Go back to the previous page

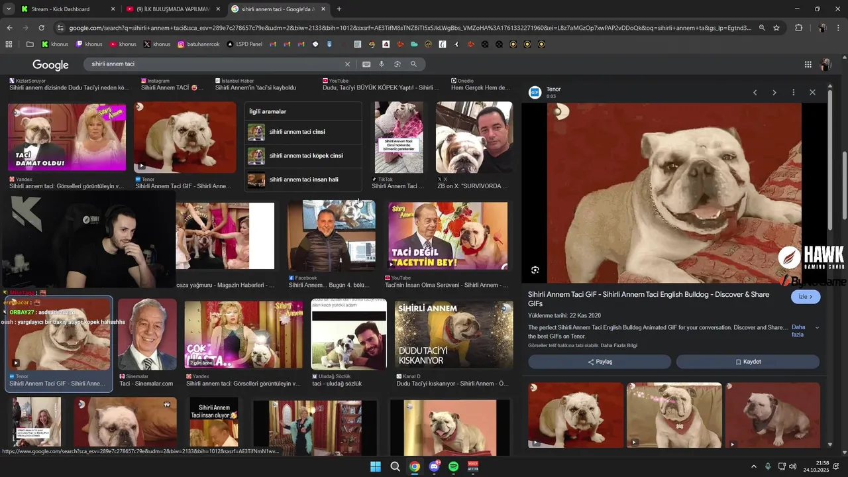point(9,28)
